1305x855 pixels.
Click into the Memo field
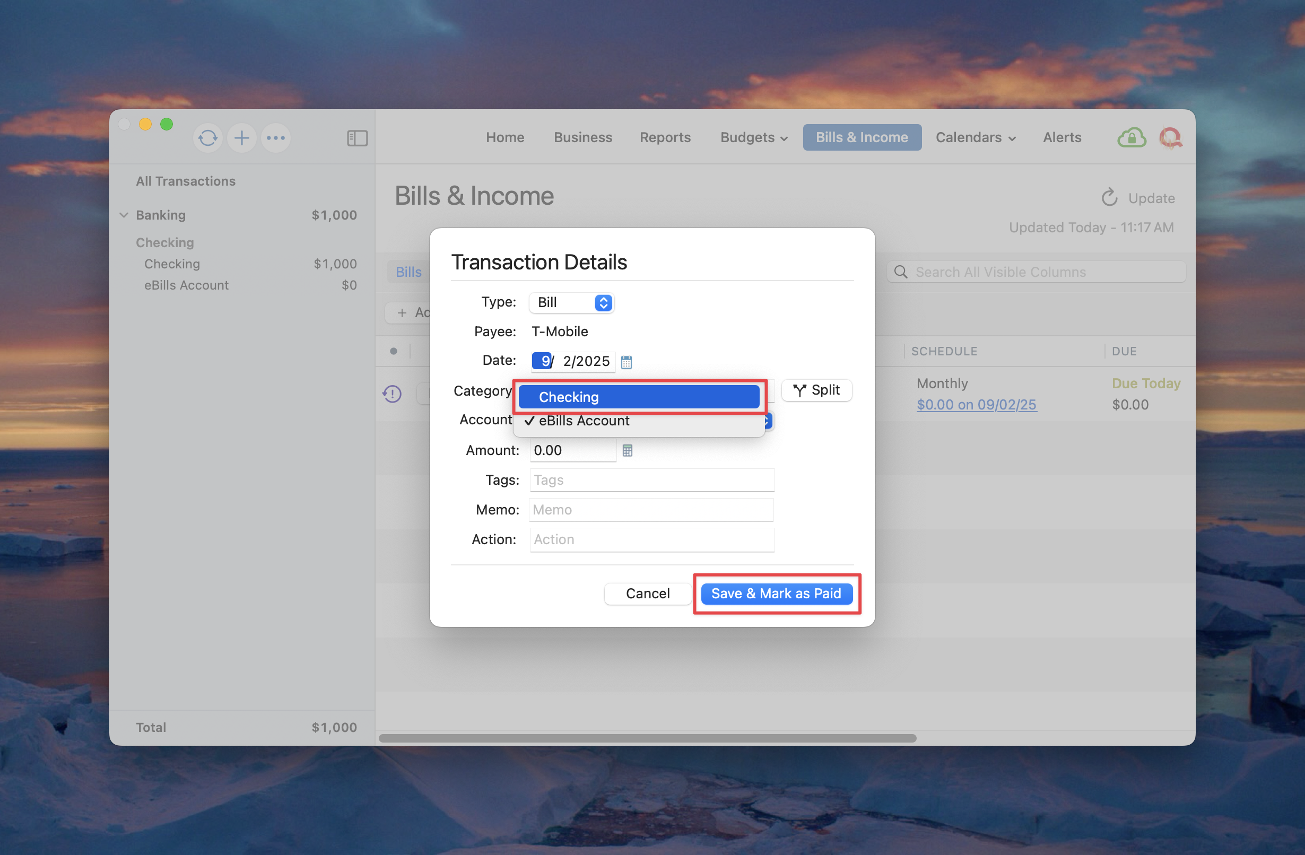pyautogui.click(x=651, y=510)
